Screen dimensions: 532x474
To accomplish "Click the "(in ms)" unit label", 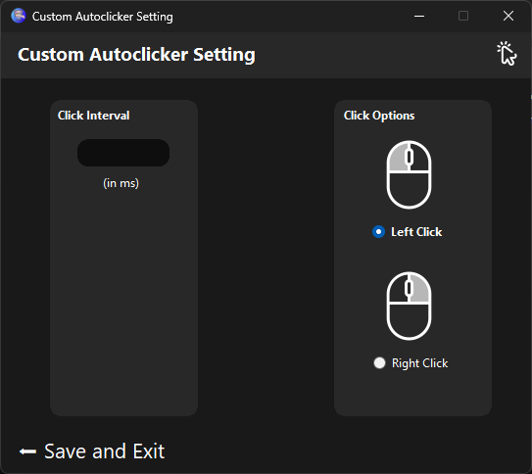I will 121,183.
